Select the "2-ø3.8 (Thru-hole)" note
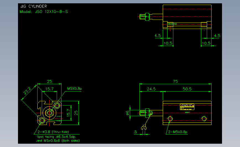 coord(53,132)
